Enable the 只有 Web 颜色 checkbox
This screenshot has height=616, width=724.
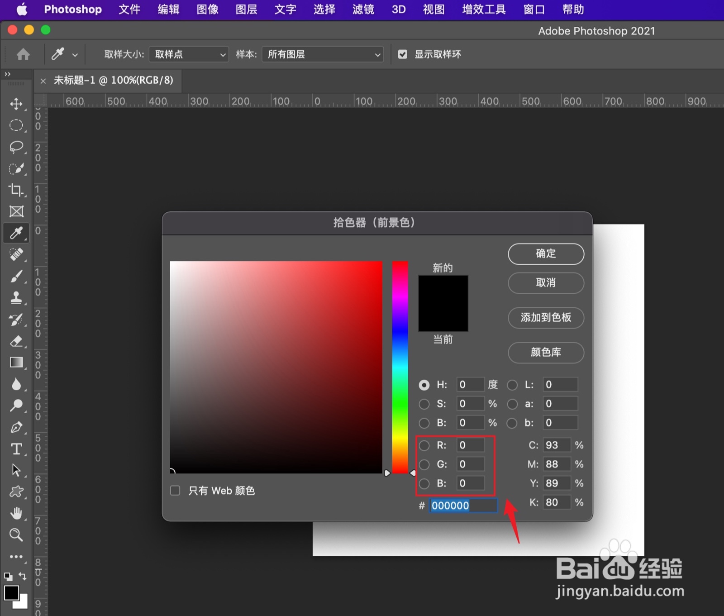[175, 491]
